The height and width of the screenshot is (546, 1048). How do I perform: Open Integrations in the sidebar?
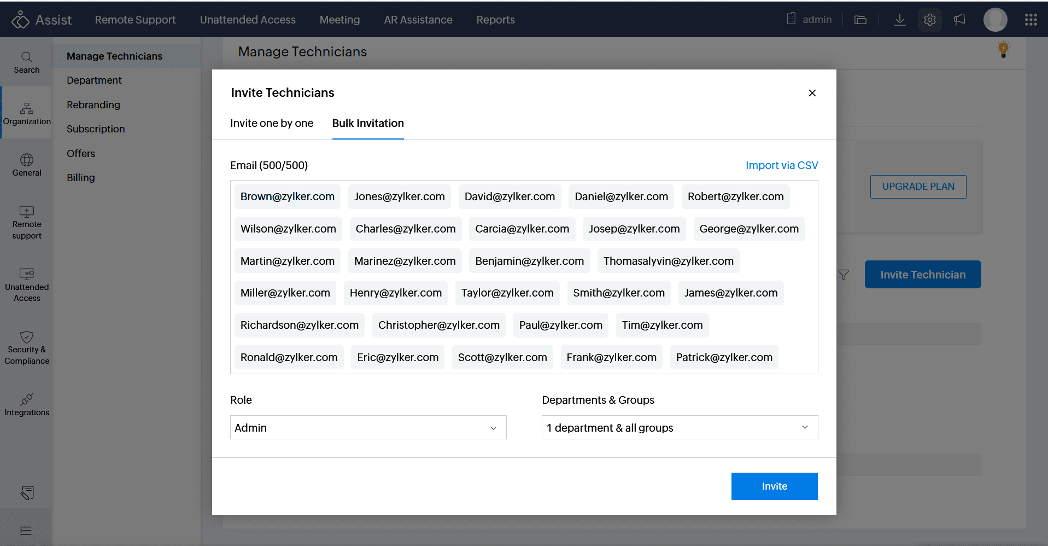(26, 405)
